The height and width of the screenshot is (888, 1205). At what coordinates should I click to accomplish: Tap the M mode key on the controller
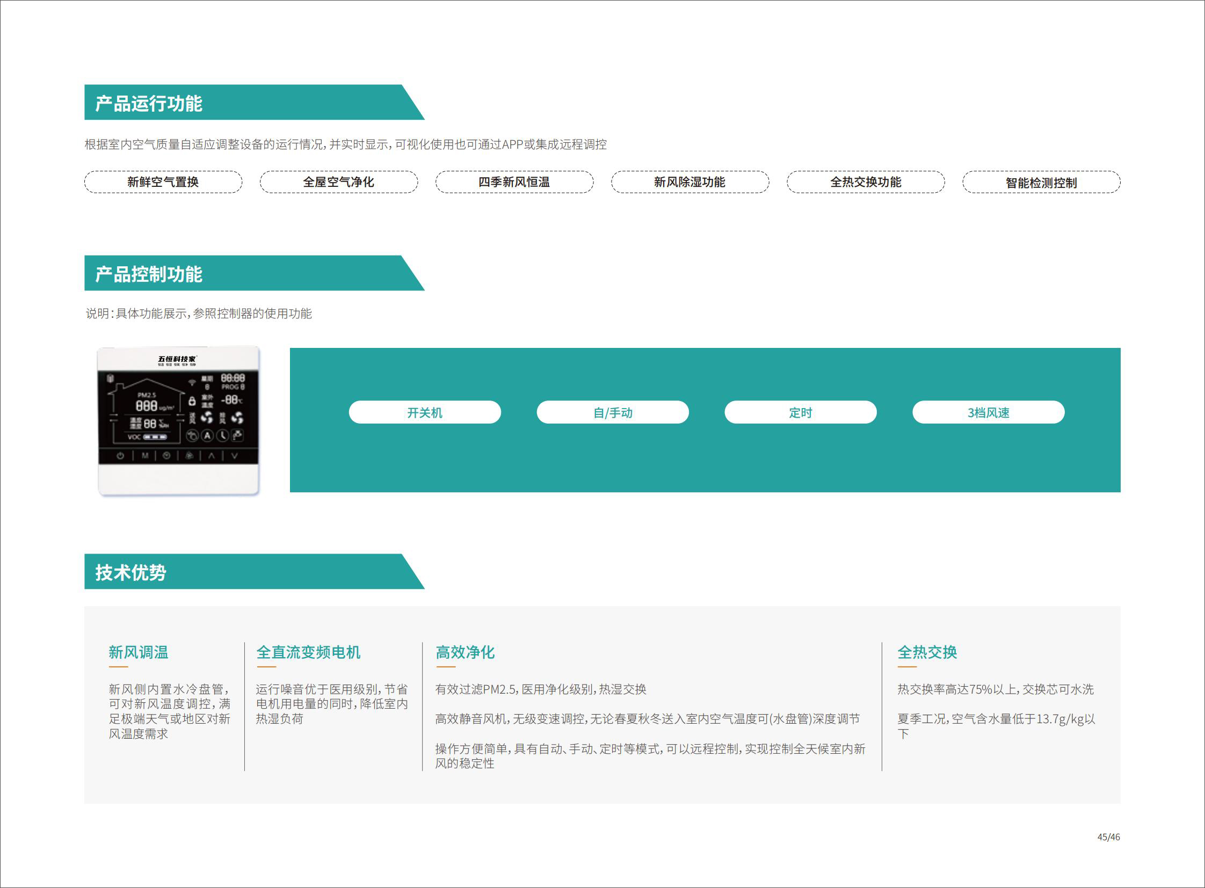(x=145, y=456)
